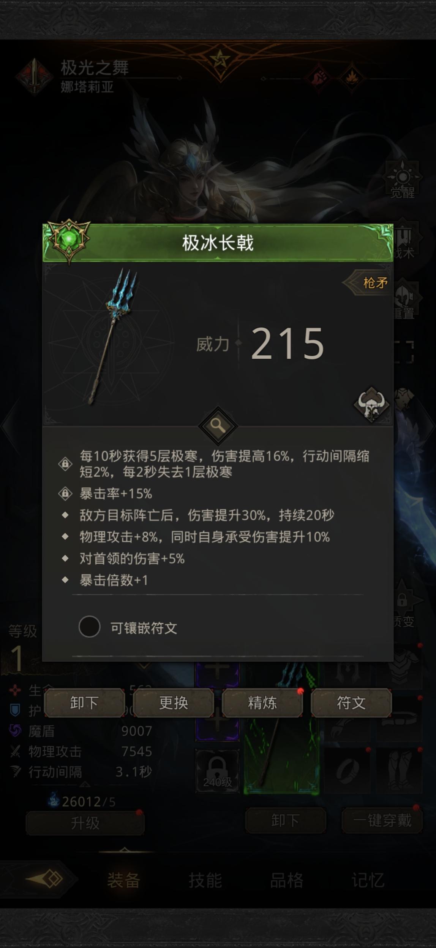Switch to the 技能 tab
Screen dimensions: 436x948
(205, 880)
